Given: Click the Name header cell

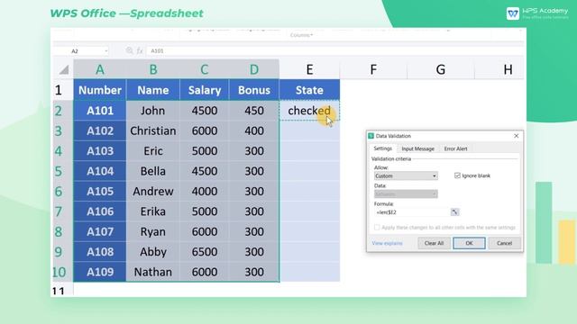Looking at the screenshot, I should (x=153, y=90).
